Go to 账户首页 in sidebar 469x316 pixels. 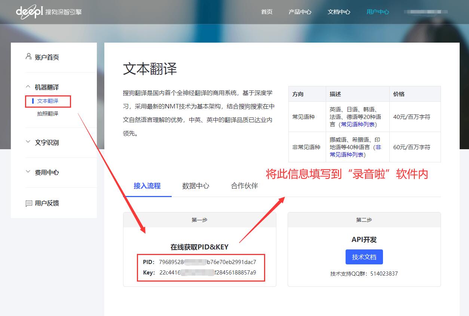[x=47, y=57]
